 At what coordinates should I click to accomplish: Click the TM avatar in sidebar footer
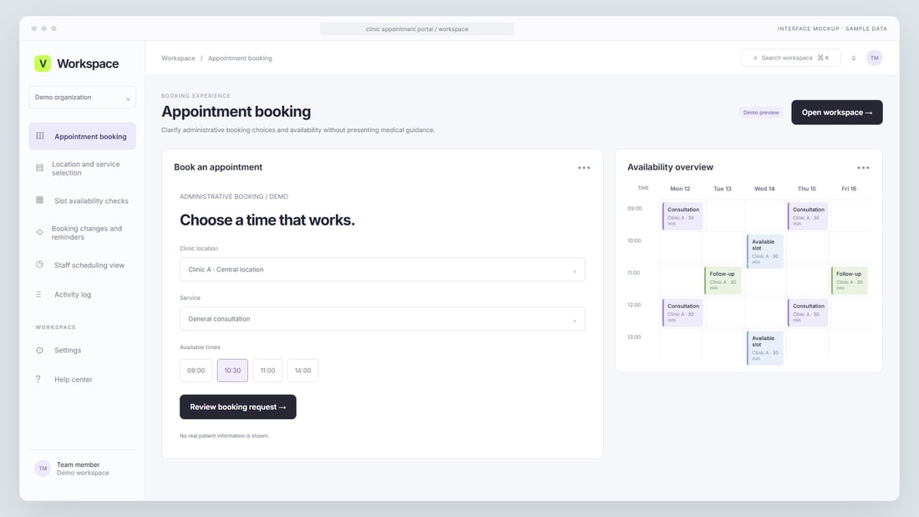(43, 469)
